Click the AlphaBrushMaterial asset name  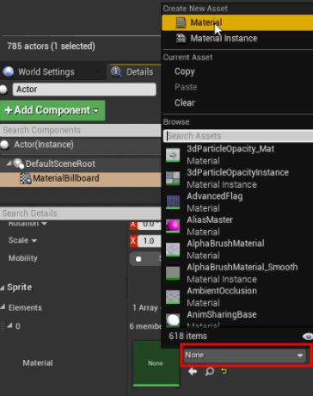click(225, 244)
